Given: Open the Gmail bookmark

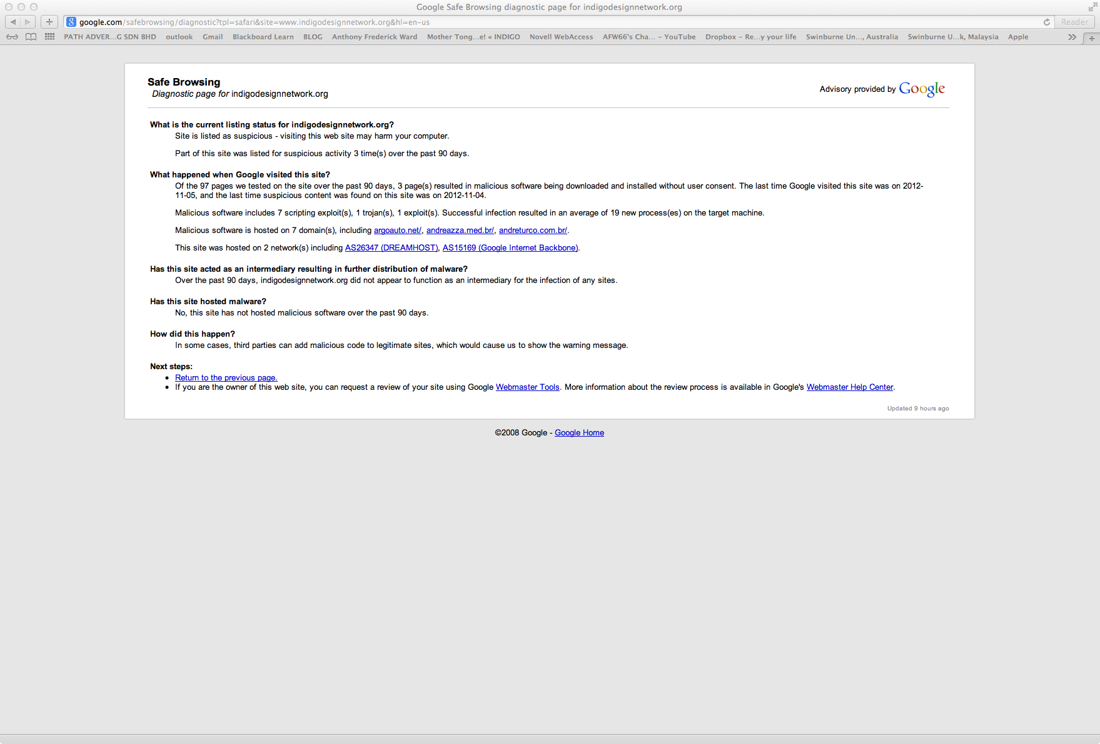Looking at the screenshot, I should pyautogui.click(x=213, y=37).
